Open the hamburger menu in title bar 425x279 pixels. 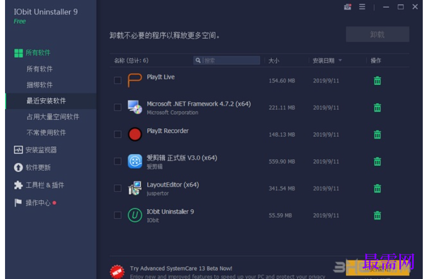tap(362, 7)
